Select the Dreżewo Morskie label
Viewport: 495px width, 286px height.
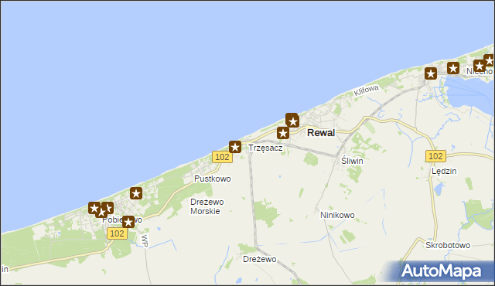(207, 206)
